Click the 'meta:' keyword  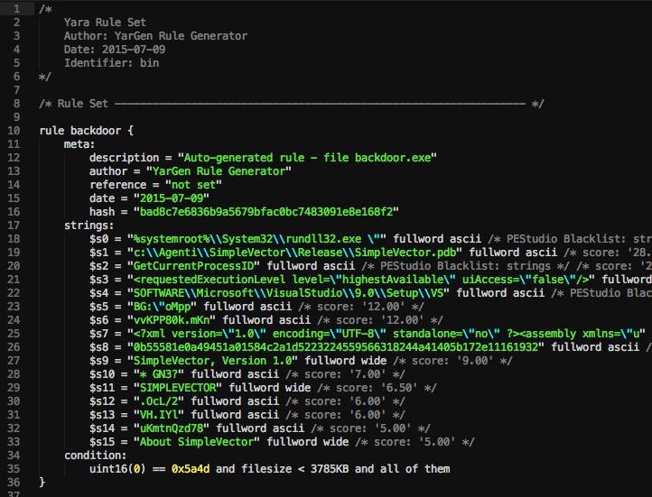pos(79,144)
